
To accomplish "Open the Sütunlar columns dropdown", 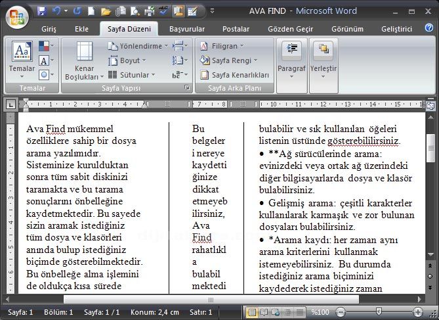I will click(132, 75).
